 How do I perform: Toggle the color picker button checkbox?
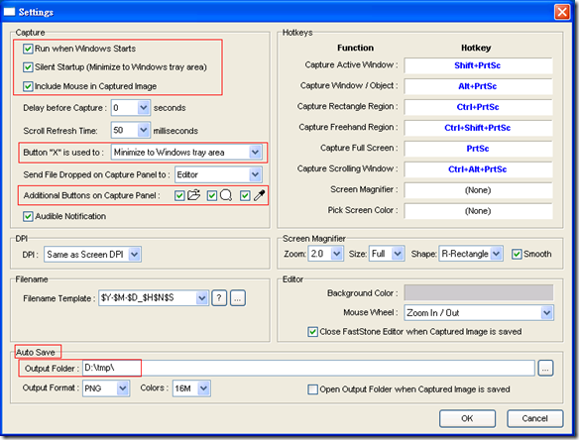tap(245, 195)
